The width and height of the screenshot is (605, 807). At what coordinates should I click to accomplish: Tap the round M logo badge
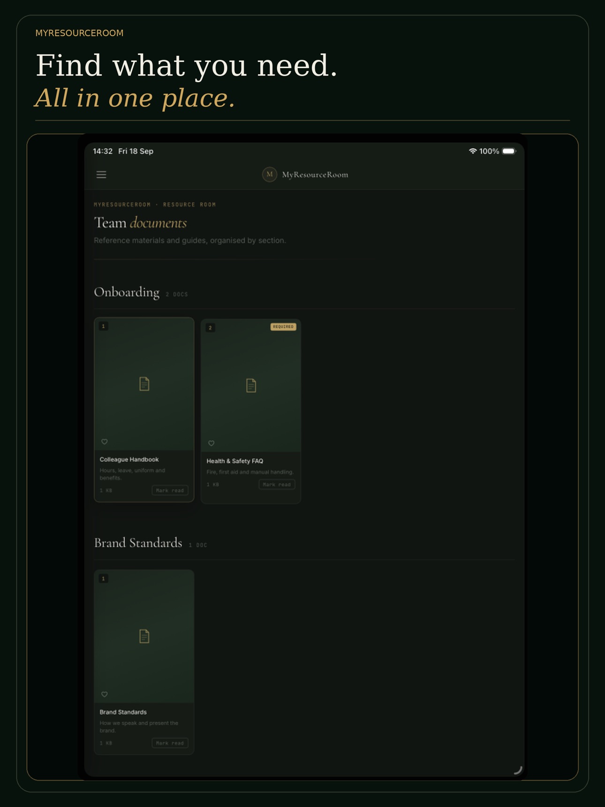click(x=269, y=174)
